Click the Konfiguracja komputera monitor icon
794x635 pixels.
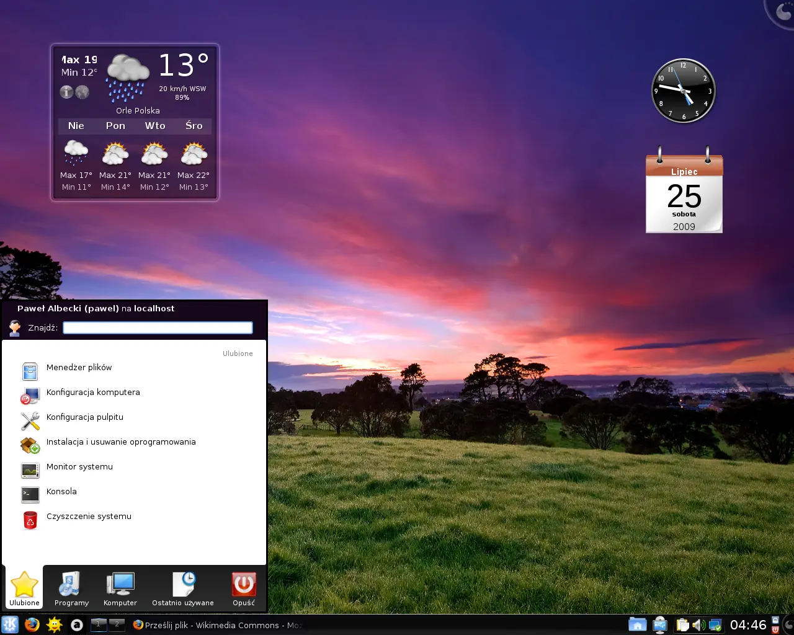(30, 396)
